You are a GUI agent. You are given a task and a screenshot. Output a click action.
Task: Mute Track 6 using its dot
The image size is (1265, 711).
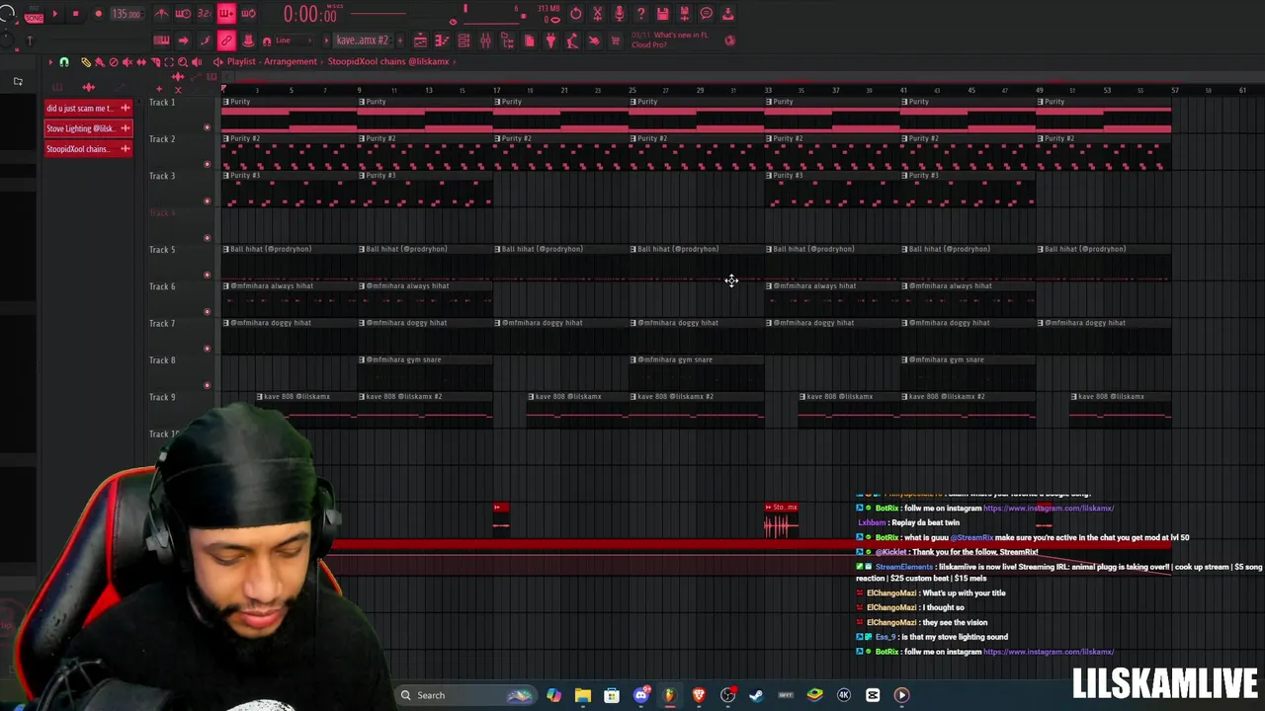point(207,312)
